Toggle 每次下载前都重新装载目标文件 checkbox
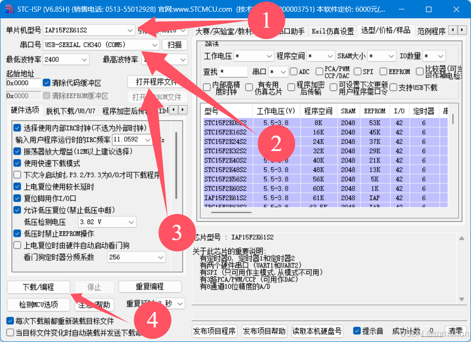 tap(10, 321)
